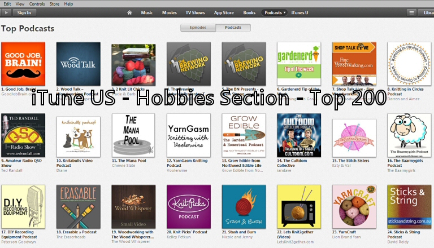The width and height of the screenshot is (434, 248).
Task: Click the Knit Picks' Podcast cover
Action: coord(188,206)
